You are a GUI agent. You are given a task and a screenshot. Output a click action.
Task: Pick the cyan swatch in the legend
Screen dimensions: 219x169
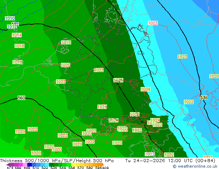click(47, 165)
